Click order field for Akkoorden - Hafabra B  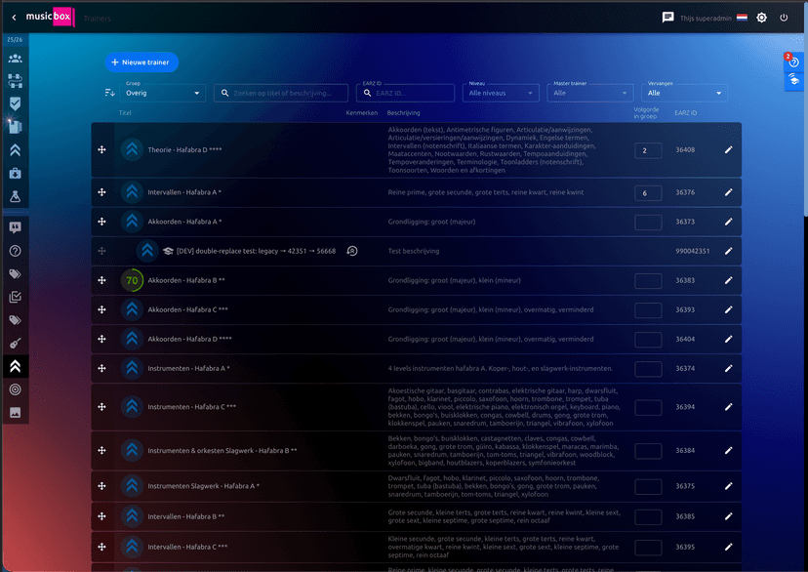[x=648, y=281]
